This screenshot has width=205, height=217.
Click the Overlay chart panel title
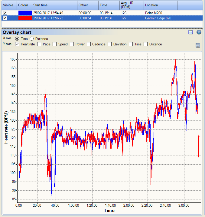pyautogui.click(x=17, y=32)
